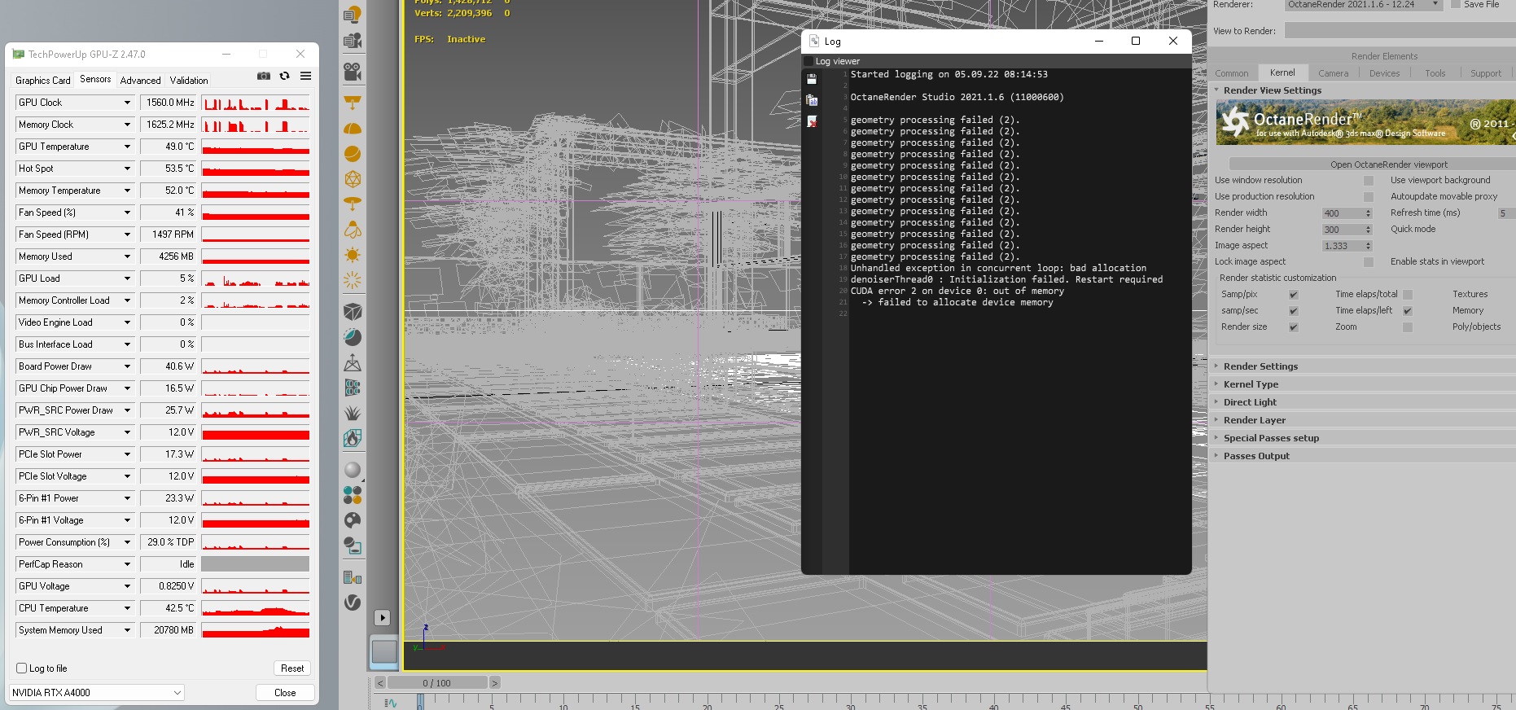Click the grass tuft icon in left toolbar

353,413
